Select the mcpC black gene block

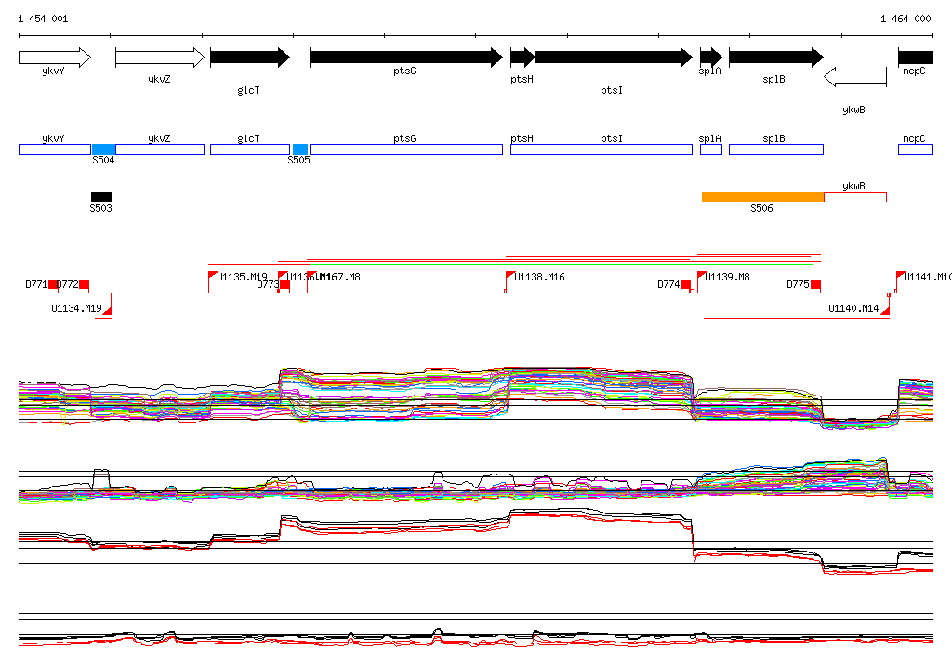916,58
